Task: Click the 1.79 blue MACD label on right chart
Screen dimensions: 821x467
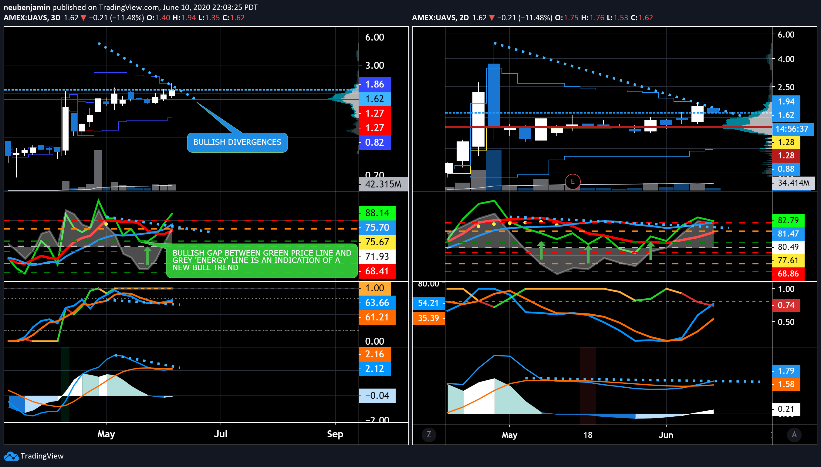Action: 786,371
